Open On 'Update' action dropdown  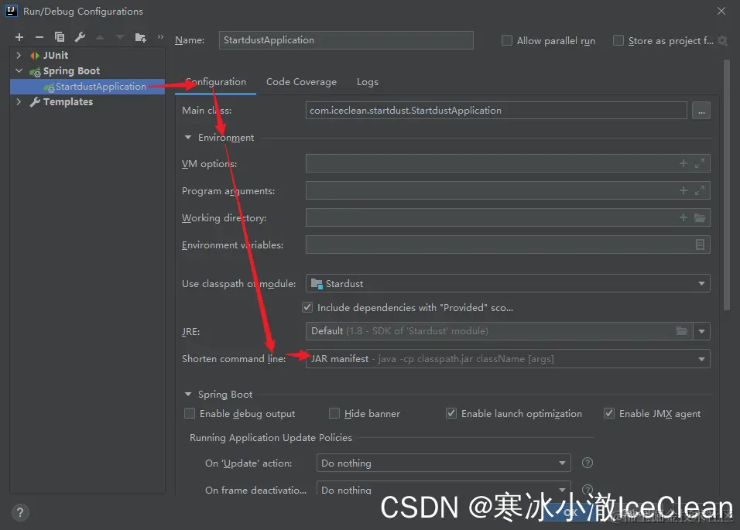[444, 463]
